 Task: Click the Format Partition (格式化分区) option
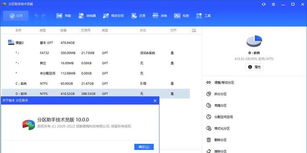pos(222,129)
